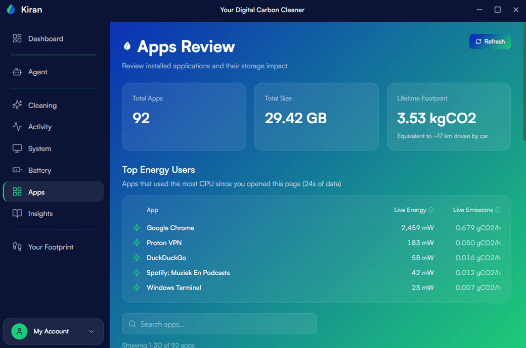Click the Kiran leaf logo icon
Screen dimensions: 526x348
[x=11, y=10]
